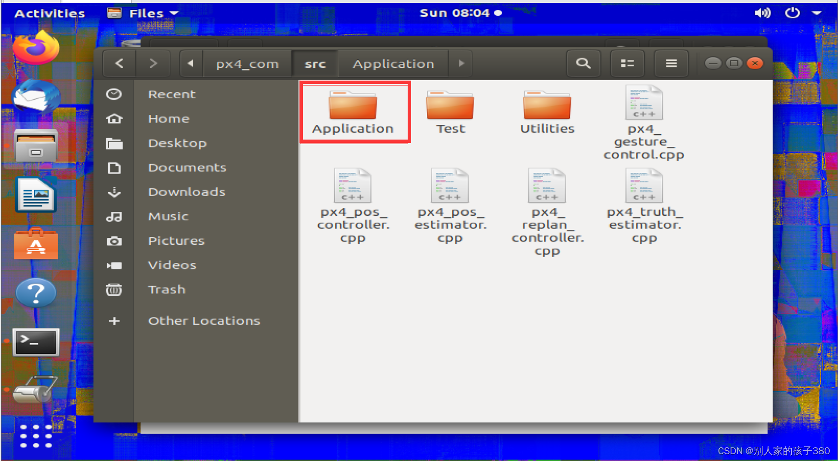Viewport: 838px width, 461px height.
Task: Select the Application path segment
Action: 393,64
